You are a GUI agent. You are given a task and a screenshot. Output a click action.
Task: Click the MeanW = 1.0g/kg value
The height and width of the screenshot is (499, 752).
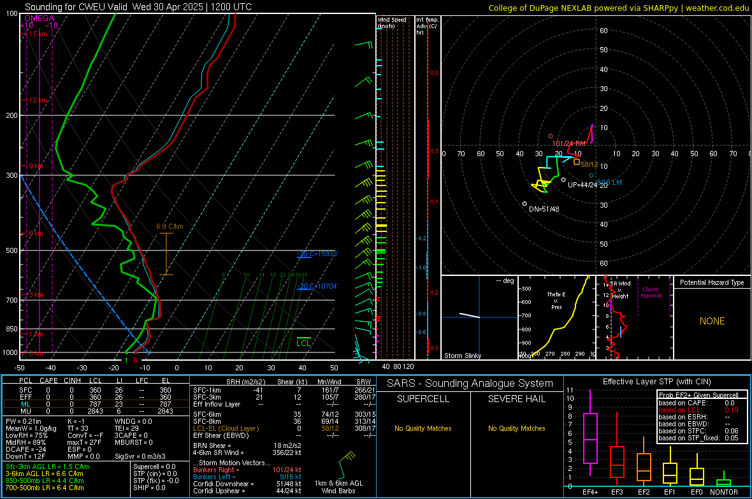pyautogui.click(x=31, y=428)
